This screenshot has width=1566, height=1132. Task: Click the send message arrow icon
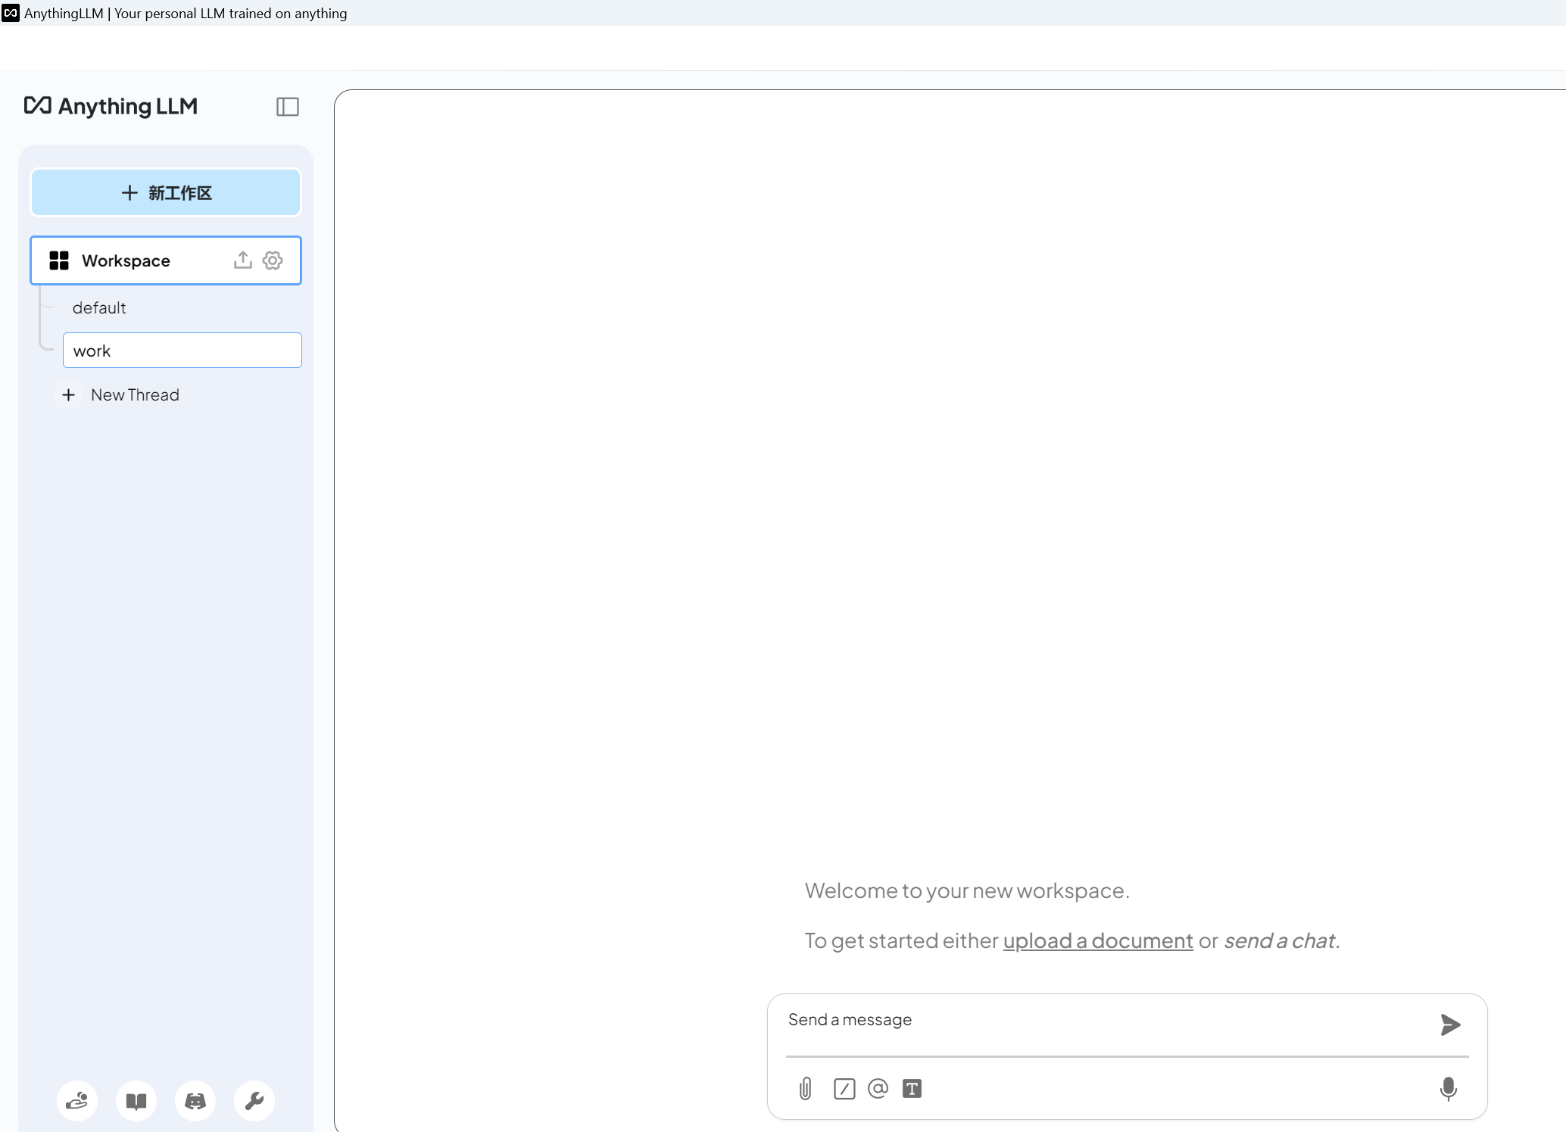1449,1025
